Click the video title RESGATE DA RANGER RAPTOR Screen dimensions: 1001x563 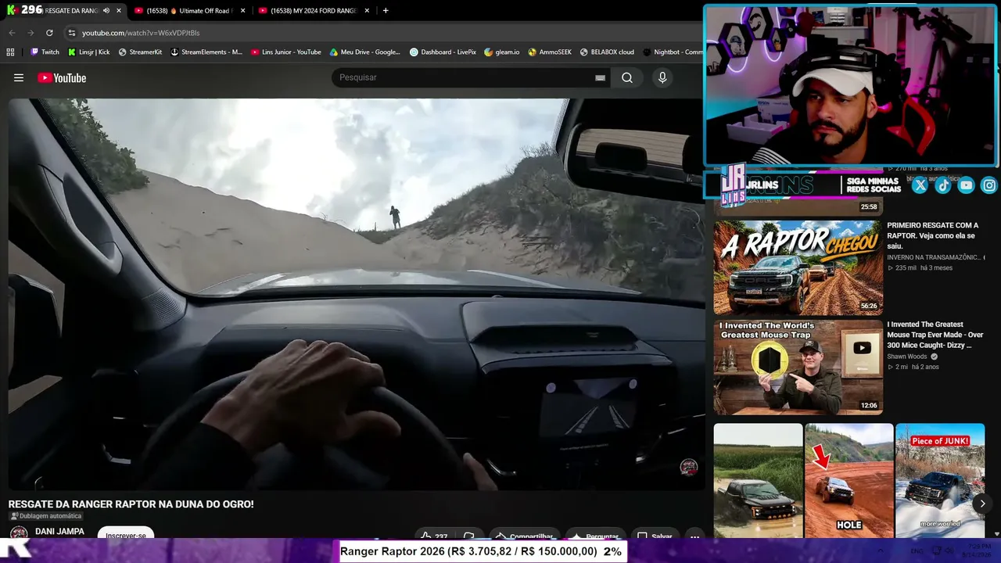pos(131,504)
